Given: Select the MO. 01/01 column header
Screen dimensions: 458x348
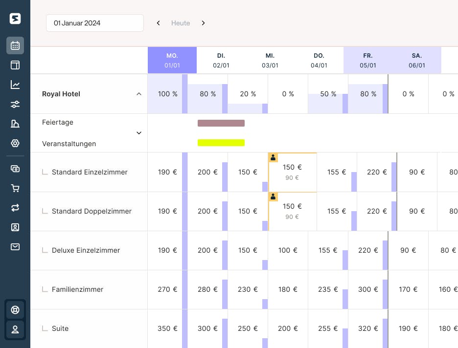Looking at the screenshot, I should pyautogui.click(x=172, y=60).
